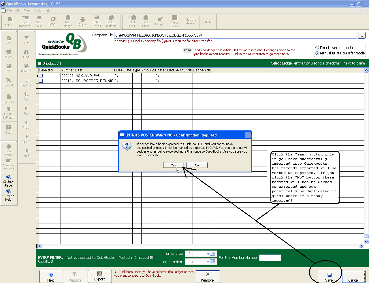This screenshot has width=369, height=283.
Task: Expand the 'on or before' date dropdown
Action: click(208, 262)
